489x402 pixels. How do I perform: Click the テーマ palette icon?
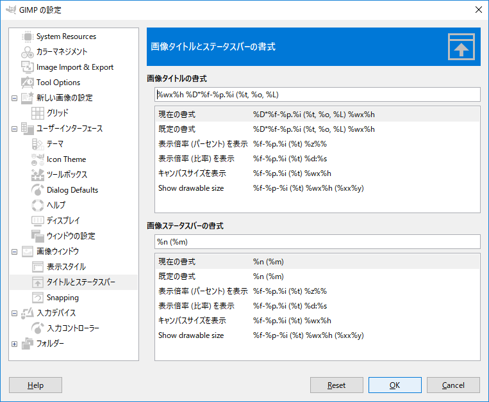pos(38,144)
